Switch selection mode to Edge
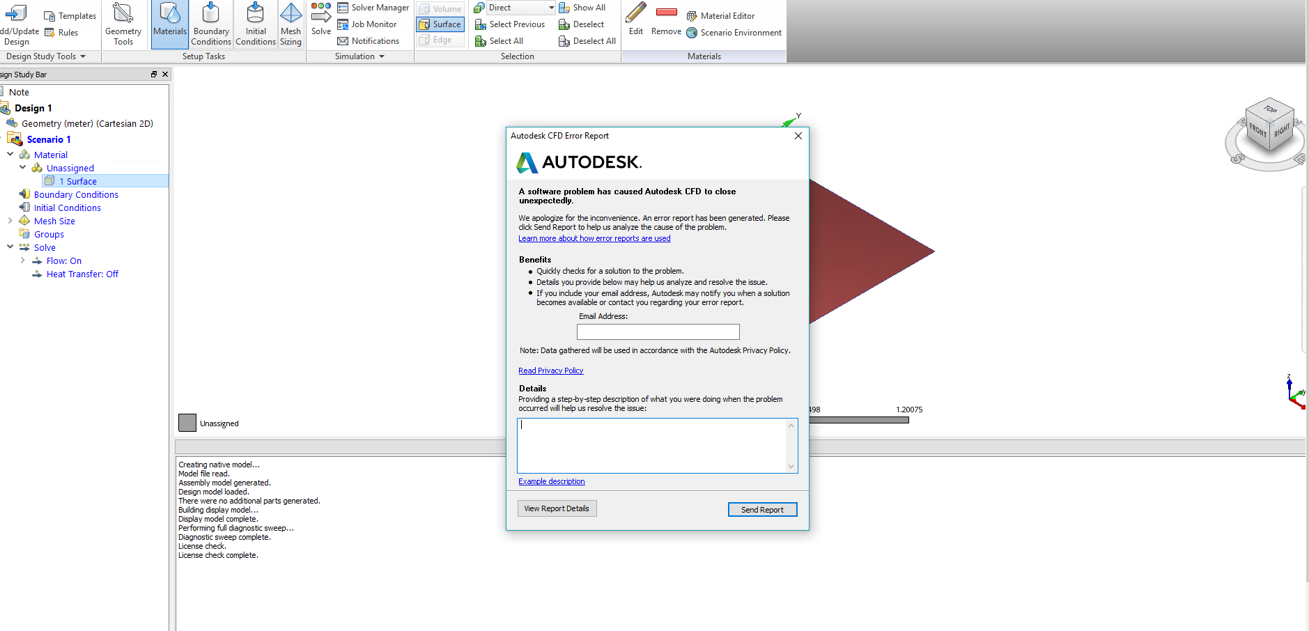 click(x=440, y=40)
